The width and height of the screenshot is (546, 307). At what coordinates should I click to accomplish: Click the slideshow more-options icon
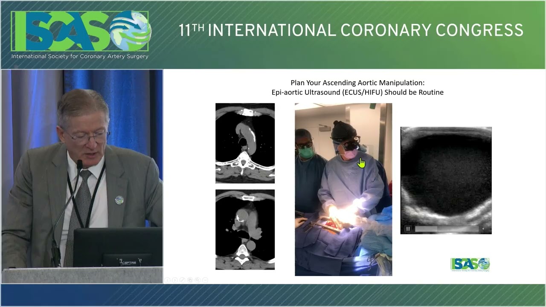click(205, 280)
